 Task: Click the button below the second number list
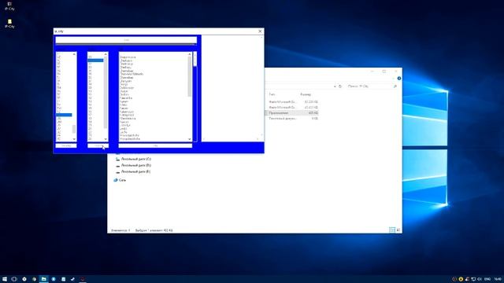pyautogui.click(x=98, y=145)
